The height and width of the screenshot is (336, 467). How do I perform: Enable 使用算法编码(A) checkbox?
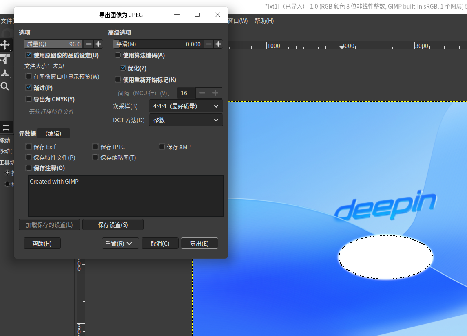[x=118, y=55]
